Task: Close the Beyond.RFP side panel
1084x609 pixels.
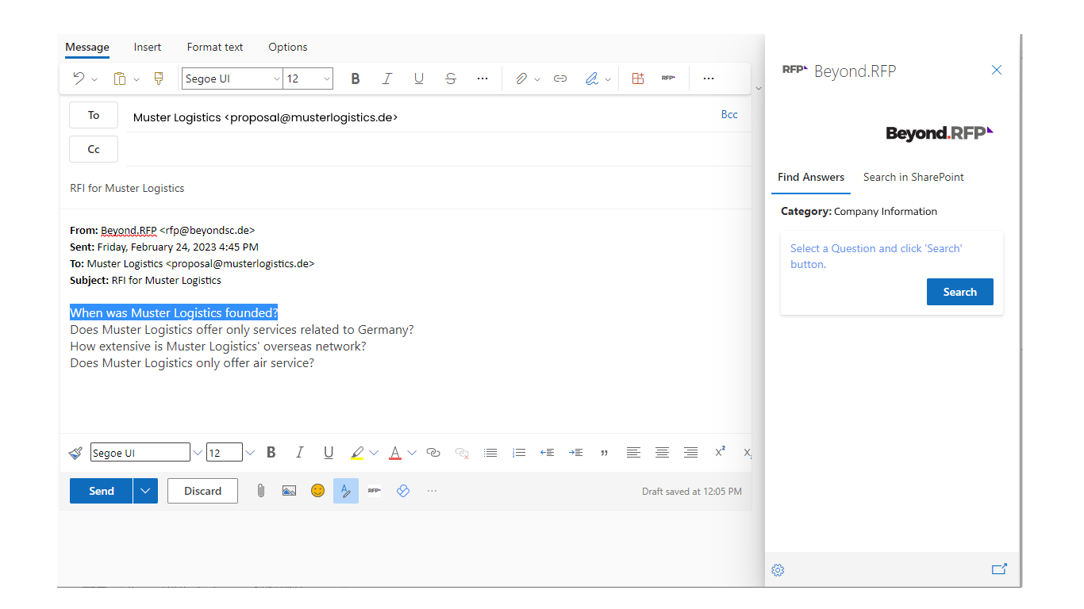Action: (997, 70)
